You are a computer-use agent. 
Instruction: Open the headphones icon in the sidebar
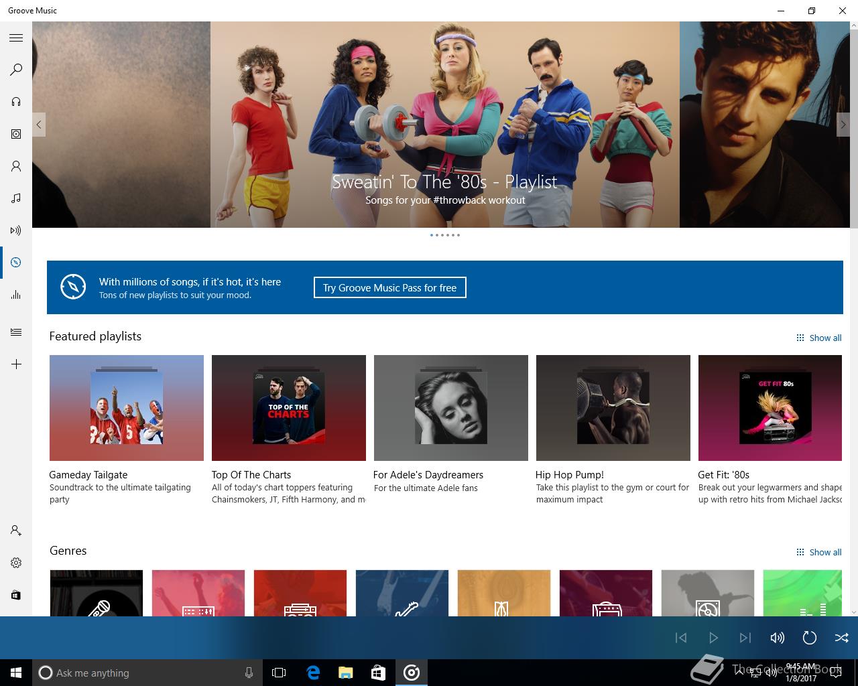[16, 102]
